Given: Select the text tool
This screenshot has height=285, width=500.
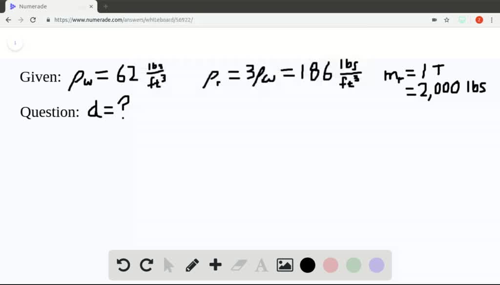Looking at the screenshot, I should 262,265.
